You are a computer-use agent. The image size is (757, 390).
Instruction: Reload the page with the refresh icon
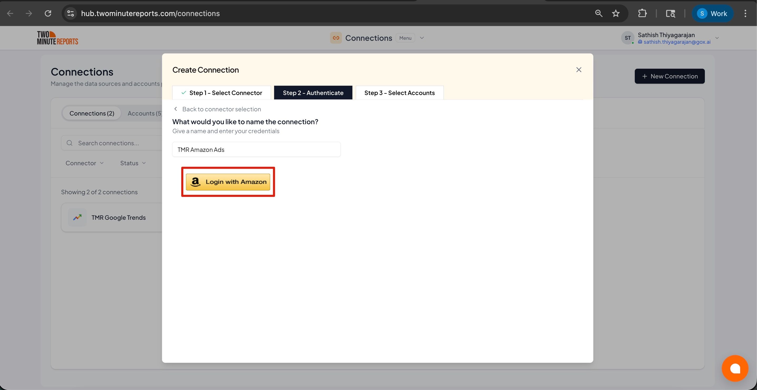pyautogui.click(x=48, y=13)
